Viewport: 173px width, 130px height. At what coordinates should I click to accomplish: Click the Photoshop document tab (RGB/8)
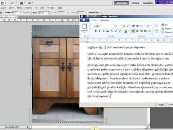8,17
